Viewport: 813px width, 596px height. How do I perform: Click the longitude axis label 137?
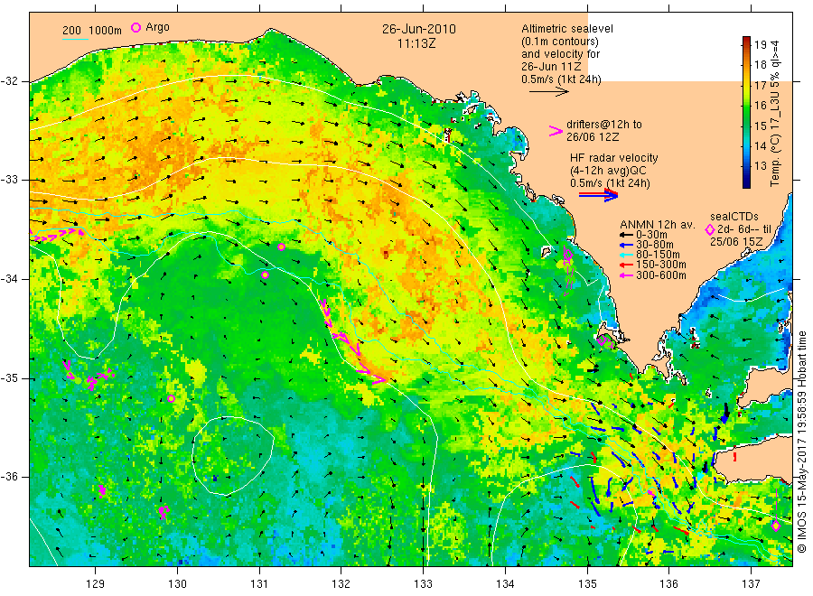point(751,583)
